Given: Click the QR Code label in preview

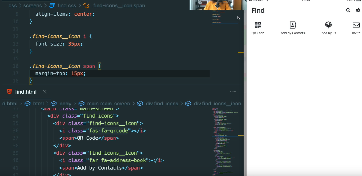Looking at the screenshot, I should [x=258, y=33].
